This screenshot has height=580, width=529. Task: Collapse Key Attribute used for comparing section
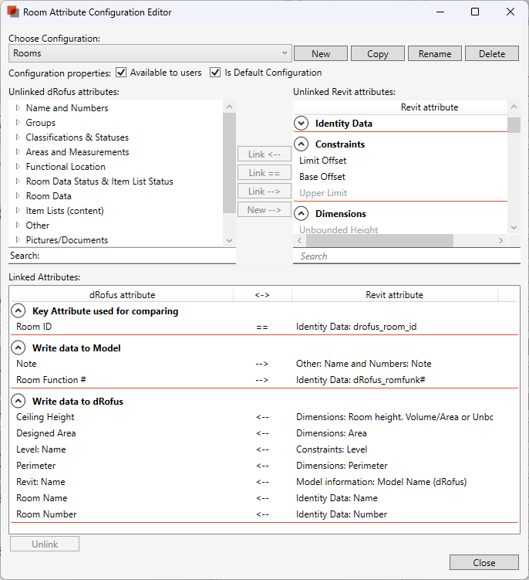pyautogui.click(x=18, y=311)
